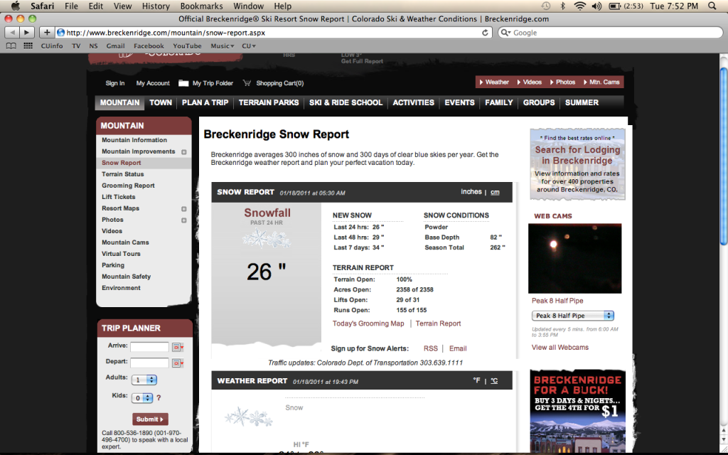Show Top Sites grid icon

[x=28, y=46]
